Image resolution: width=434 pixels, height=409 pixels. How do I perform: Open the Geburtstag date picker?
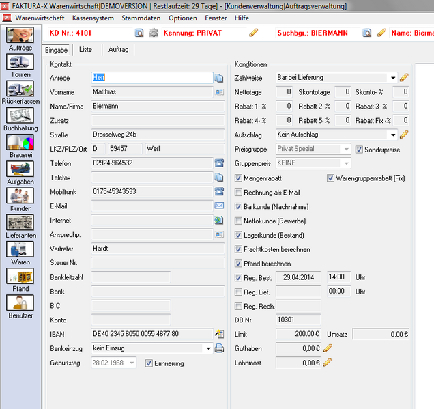click(132, 363)
